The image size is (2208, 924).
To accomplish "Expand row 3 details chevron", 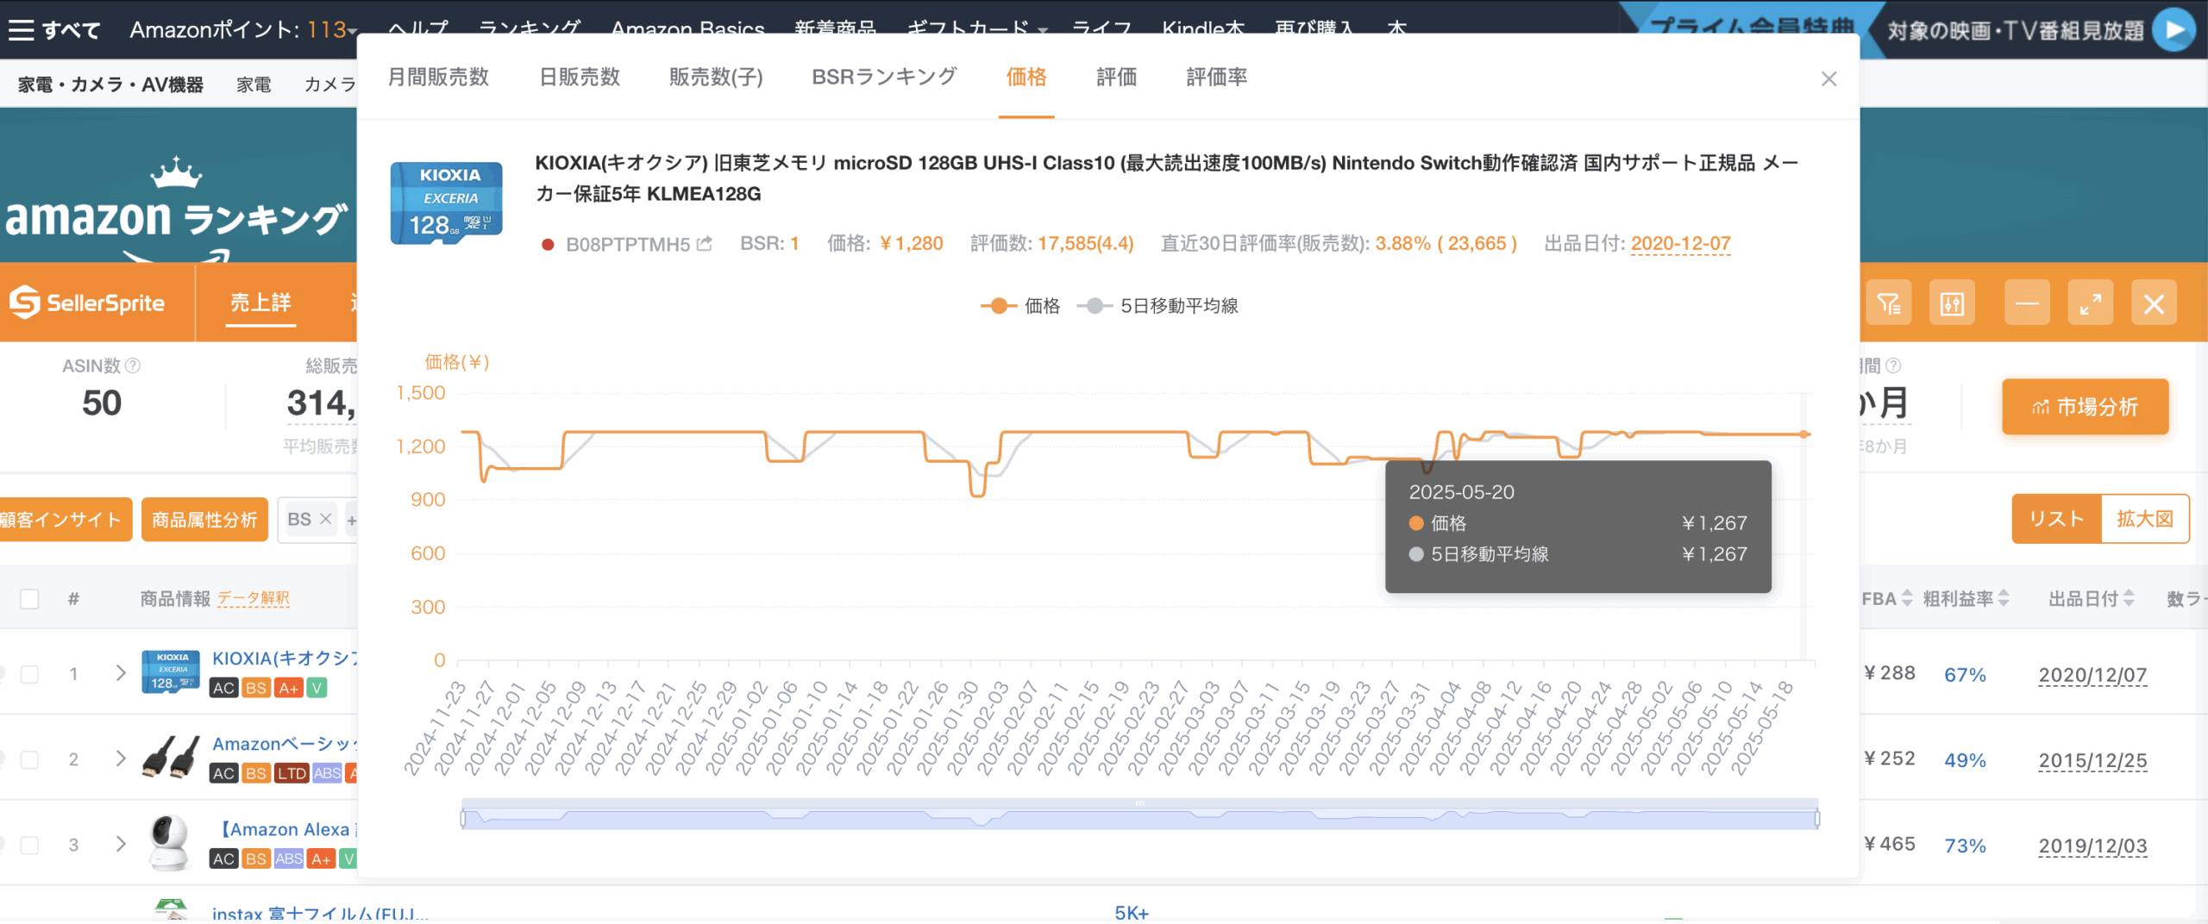I will (x=121, y=844).
